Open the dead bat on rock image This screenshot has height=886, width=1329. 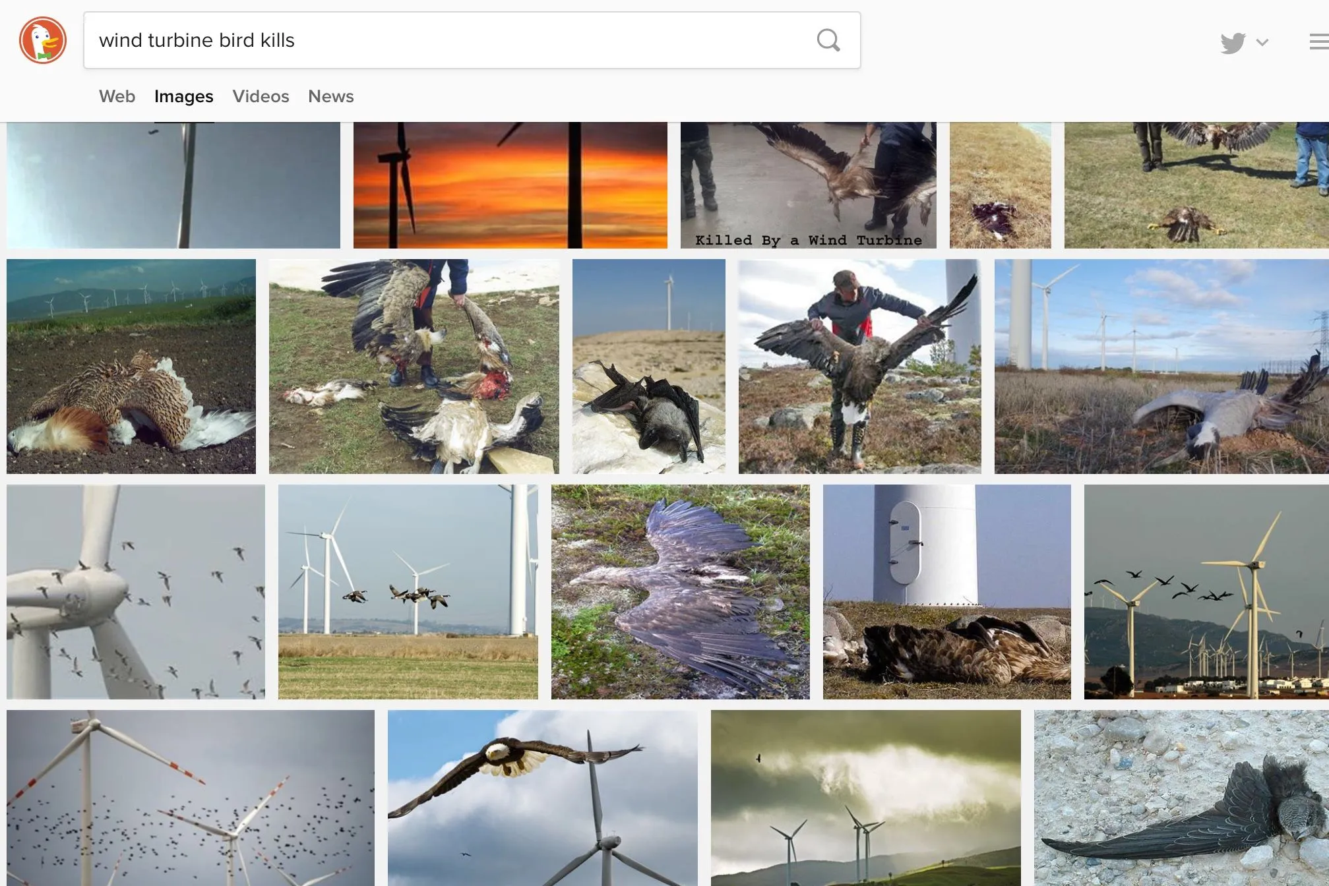coord(648,366)
